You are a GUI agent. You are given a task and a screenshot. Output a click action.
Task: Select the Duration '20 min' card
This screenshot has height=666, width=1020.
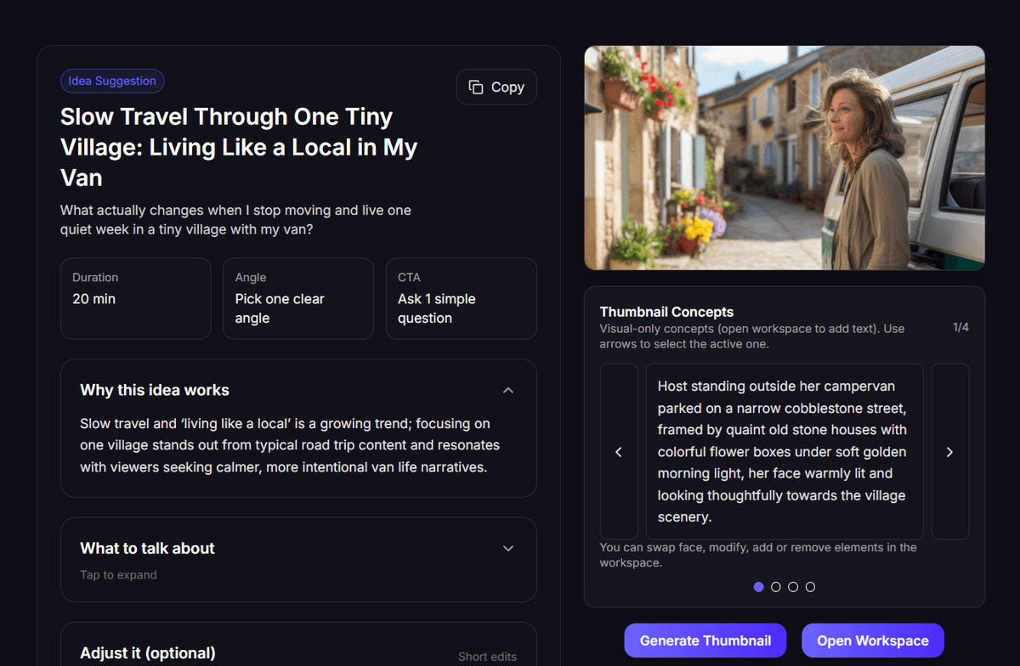click(x=135, y=298)
